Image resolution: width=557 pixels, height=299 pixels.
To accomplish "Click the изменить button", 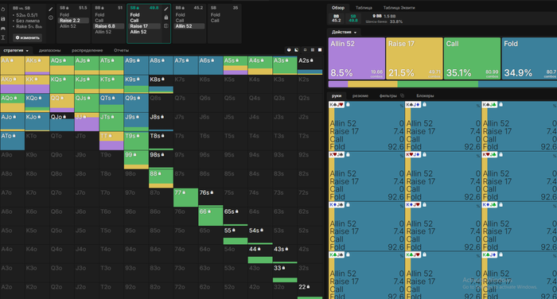I will [27, 37].
